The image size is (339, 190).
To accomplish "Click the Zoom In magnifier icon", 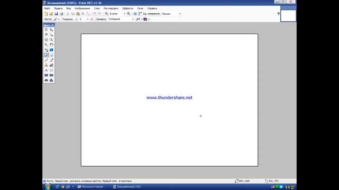I will tap(129, 14).
